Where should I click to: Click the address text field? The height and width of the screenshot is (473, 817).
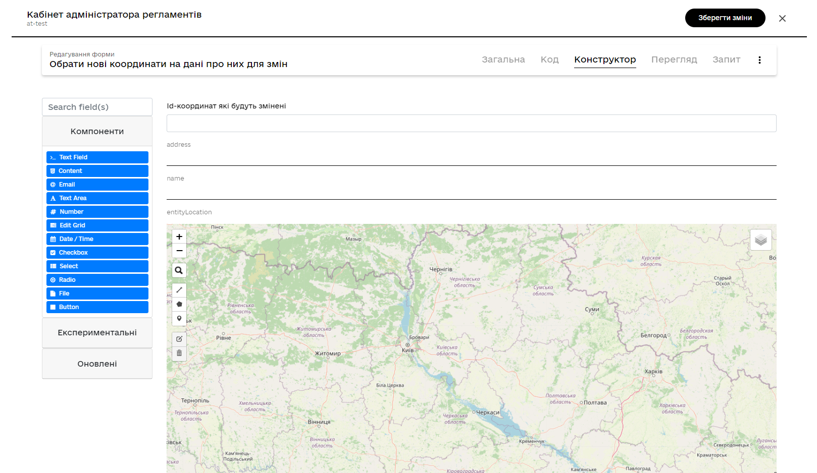(472, 157)
